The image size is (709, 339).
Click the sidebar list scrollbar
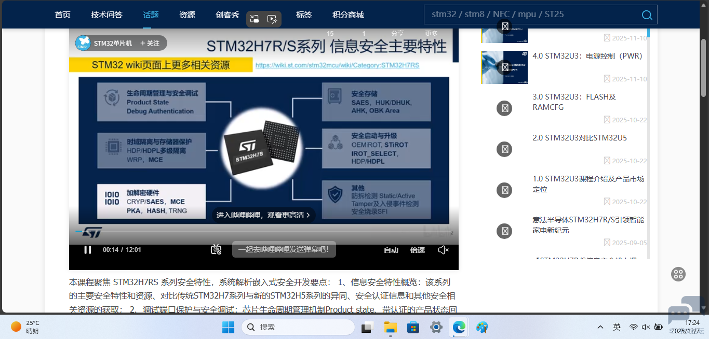(x=648, y=143)
